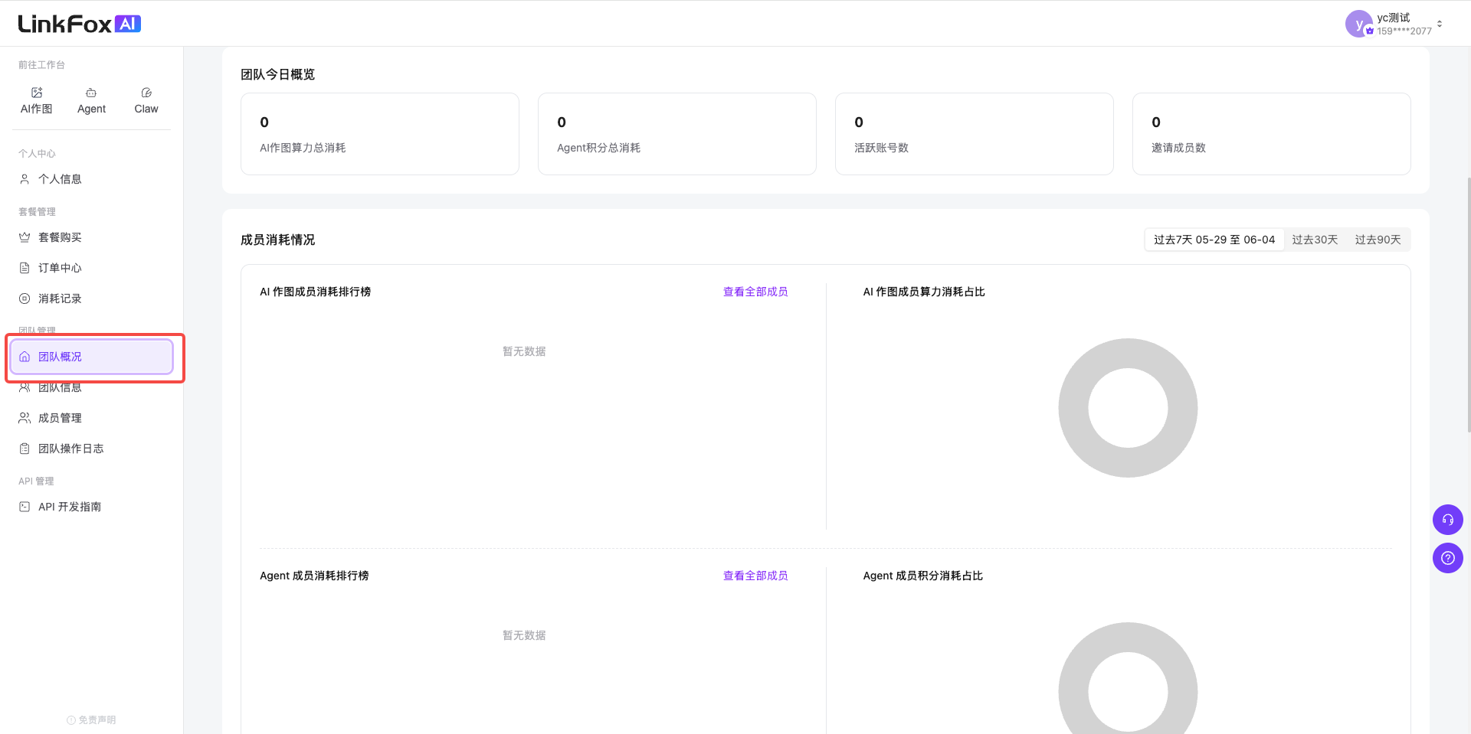Viewport: 1471px width, 734px height.
Task: Click the LinkFox AI logo
Action: point(80,24)
